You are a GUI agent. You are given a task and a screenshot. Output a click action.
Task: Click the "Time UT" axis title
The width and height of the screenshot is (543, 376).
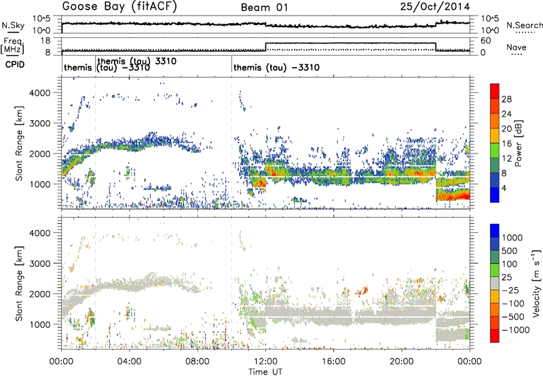(265, 372)
